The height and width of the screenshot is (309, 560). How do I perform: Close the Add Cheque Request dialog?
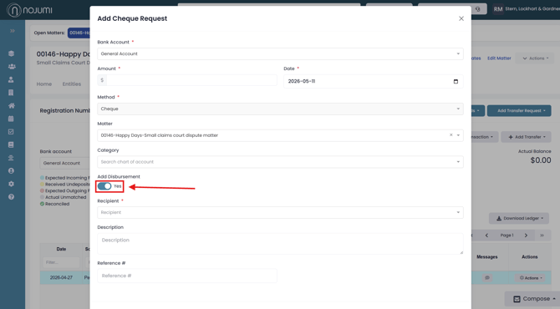tap(461, 18)
